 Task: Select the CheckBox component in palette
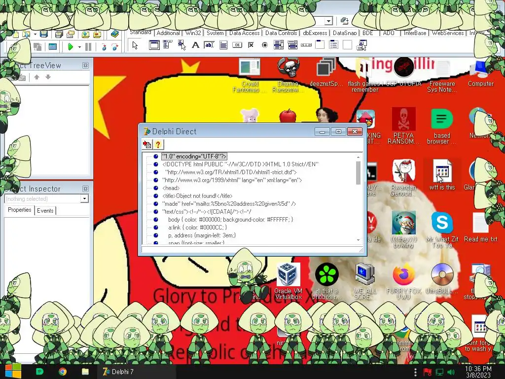click(251, 45)
